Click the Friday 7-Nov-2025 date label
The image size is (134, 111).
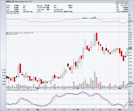(121, 3)
